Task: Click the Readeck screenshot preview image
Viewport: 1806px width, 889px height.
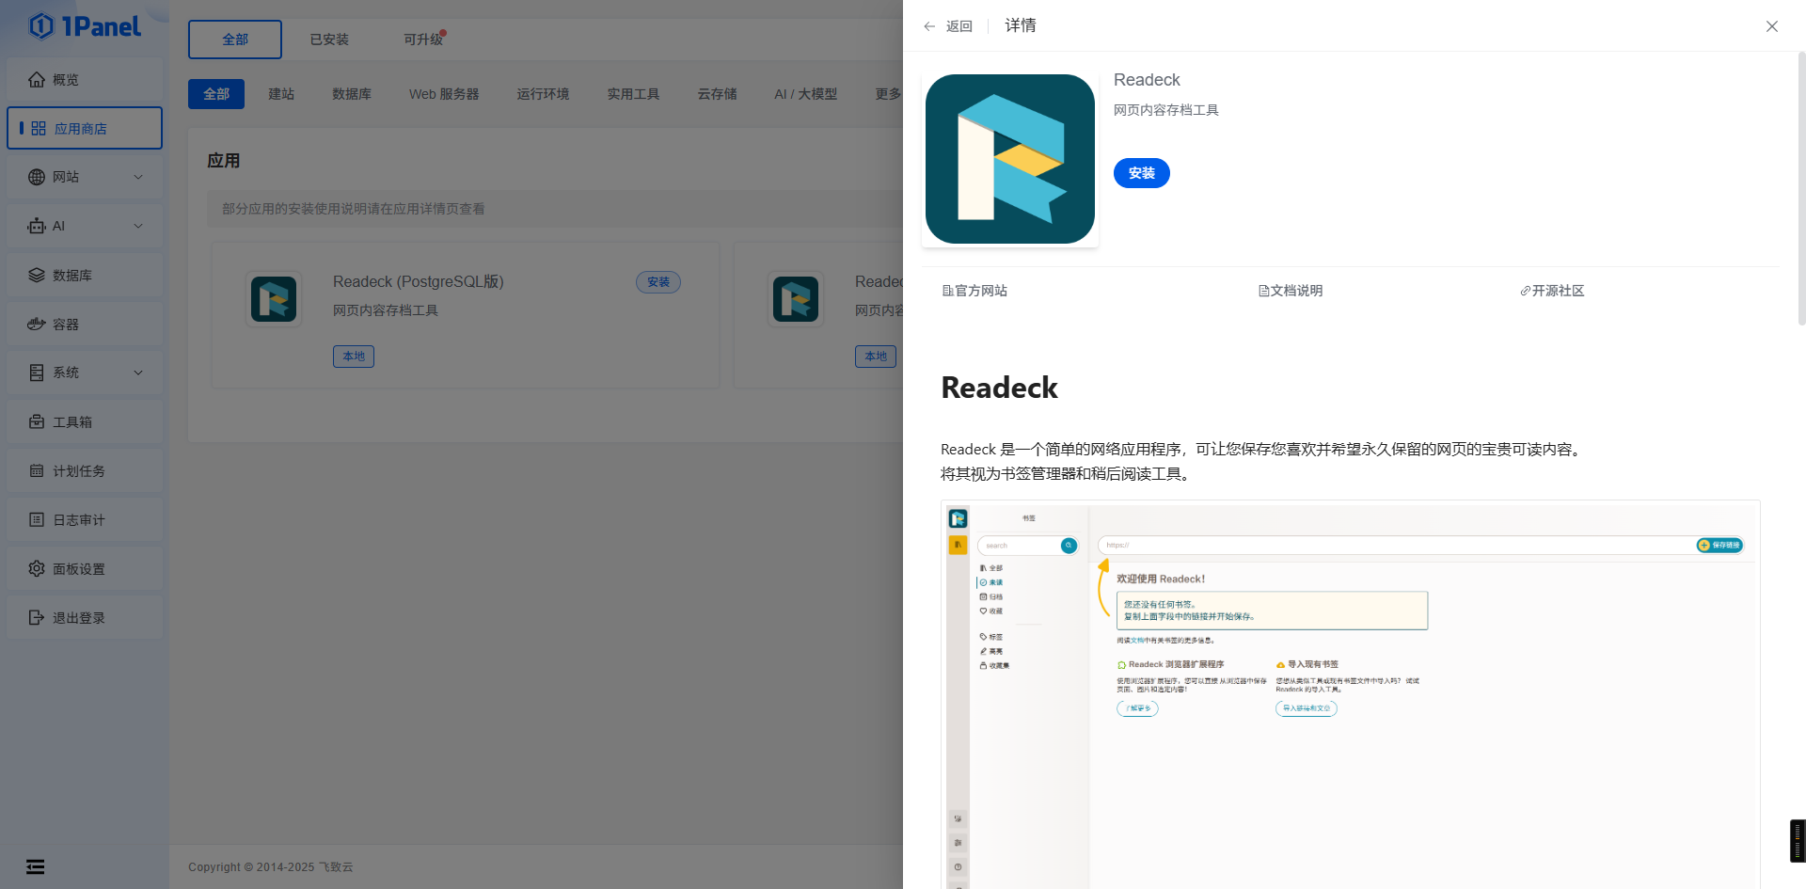Action: click(1351, 694)
